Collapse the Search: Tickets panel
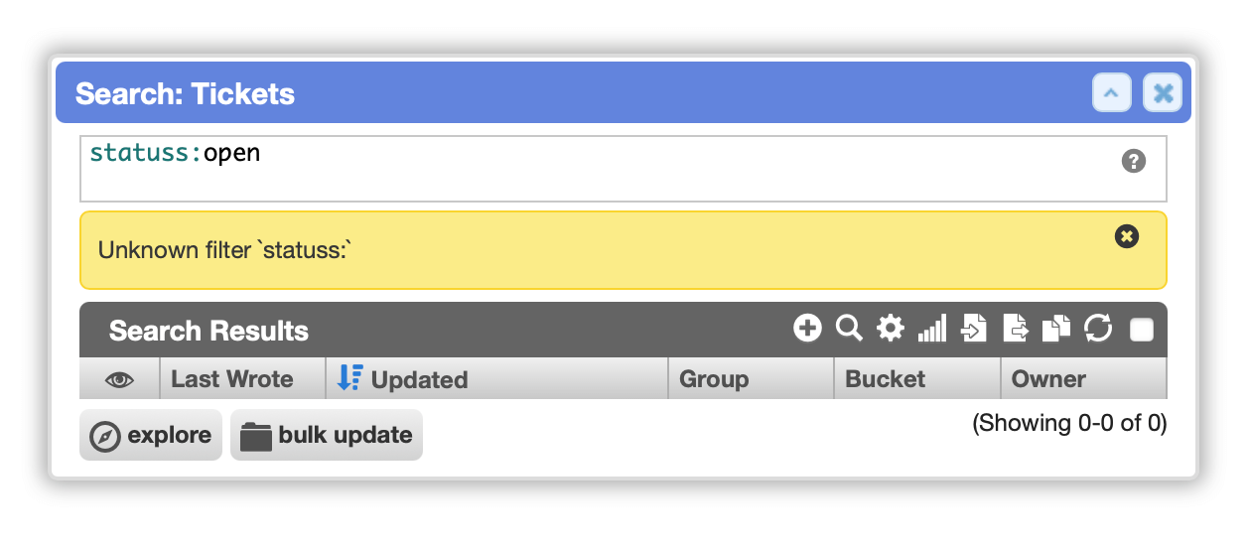The height and width of the screenshot is (548, 1249). pyautogui.click(x=1112, y=93)
